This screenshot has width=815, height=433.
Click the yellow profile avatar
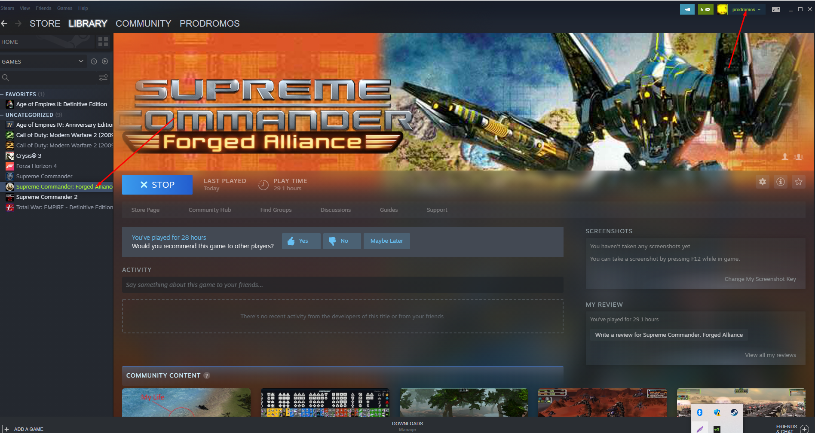click(x=722, y=9)
